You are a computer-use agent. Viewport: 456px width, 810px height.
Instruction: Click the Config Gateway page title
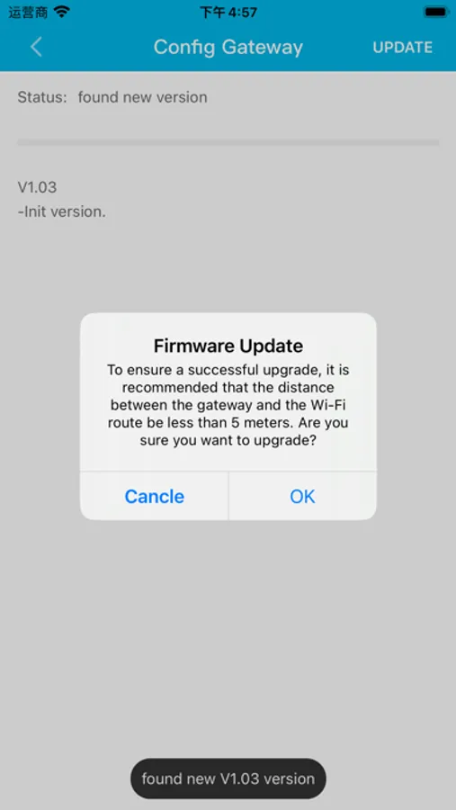tap(228, 47)
